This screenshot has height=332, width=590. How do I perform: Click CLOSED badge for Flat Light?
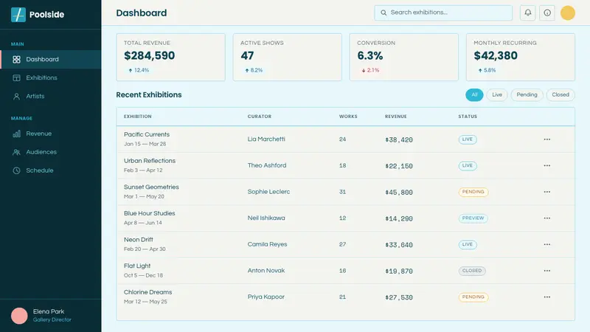pos(472,271)
